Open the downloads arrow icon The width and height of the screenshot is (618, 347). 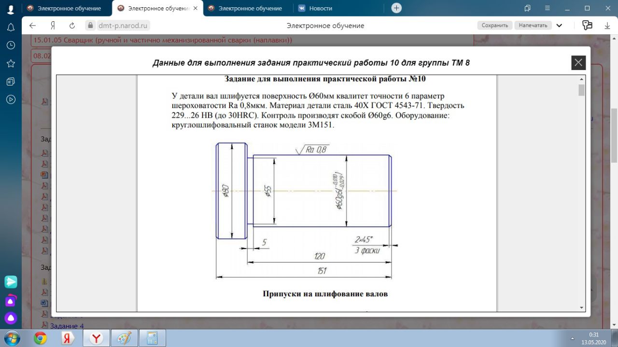click(x=607, y=26)
